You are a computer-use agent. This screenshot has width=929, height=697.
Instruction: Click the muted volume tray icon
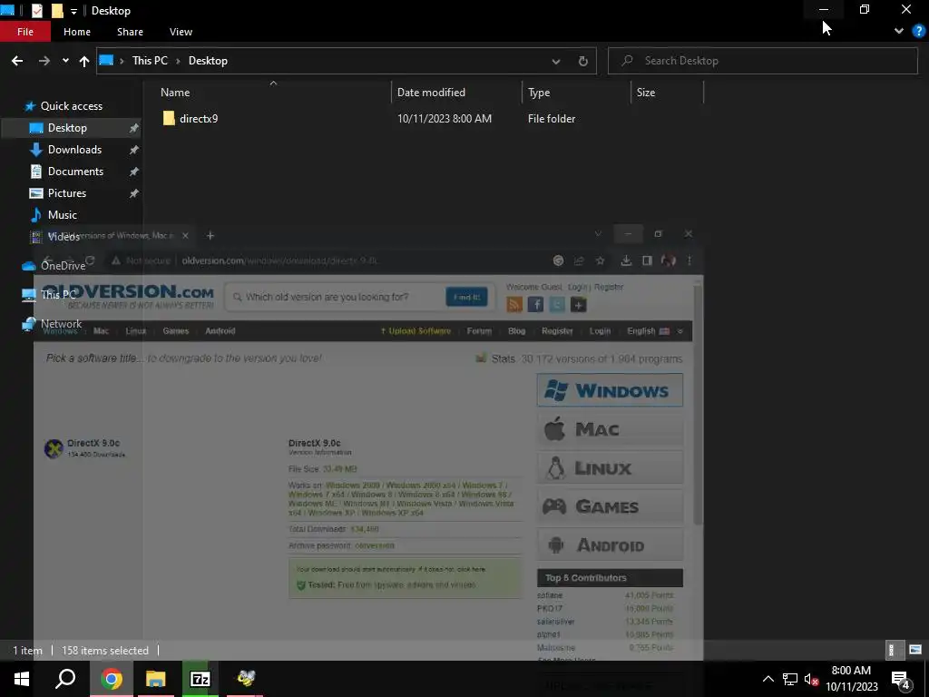pos(811,679)
